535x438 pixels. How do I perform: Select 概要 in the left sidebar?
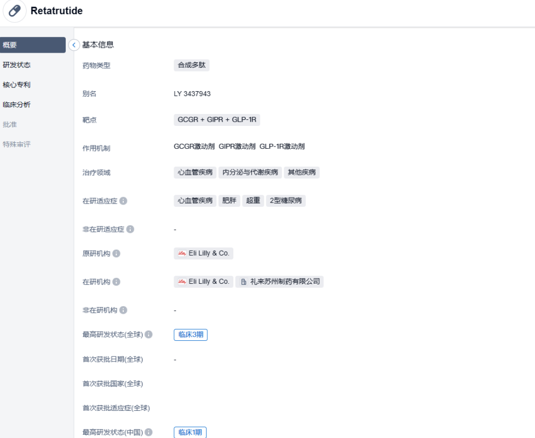[x=33, y=45]
